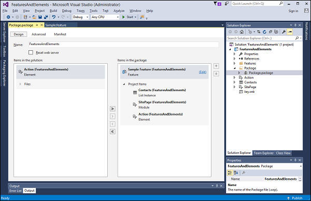Toggle pin on Package.package tab
Image resolution: width=311 pixels, height=201 pixels.
(37, 25)
